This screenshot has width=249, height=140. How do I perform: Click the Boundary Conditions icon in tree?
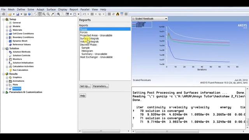(x=11, y=37)
